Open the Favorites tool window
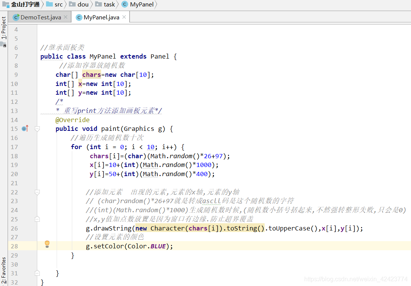 (x=3, y=271)
